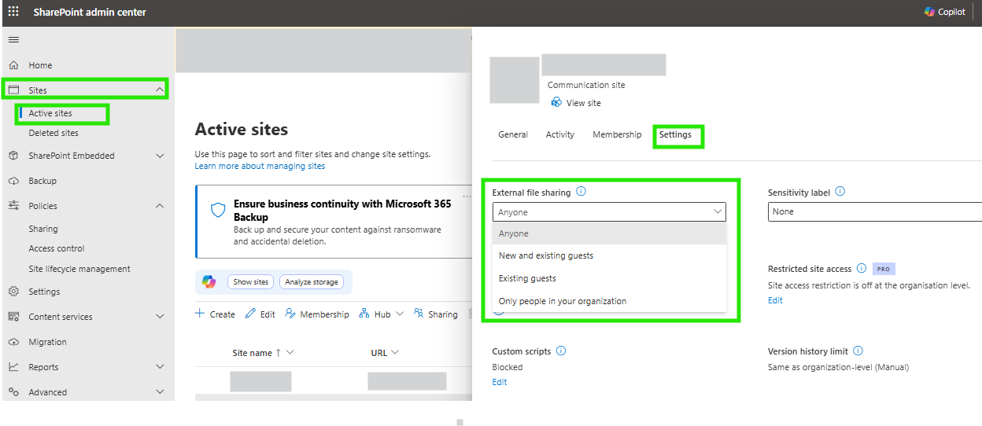The height and width of the screenshot is (426, 982).
Task: Click Edit under Restricted site access
Action: point(775,300)
